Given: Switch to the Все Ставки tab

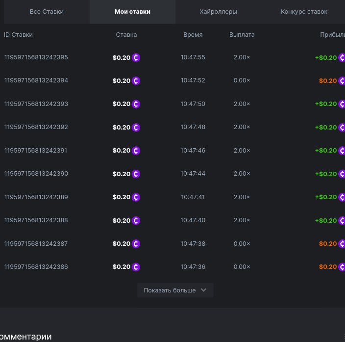Looking at the screenshot, I should pyautogui.click(x=47, y=12).
